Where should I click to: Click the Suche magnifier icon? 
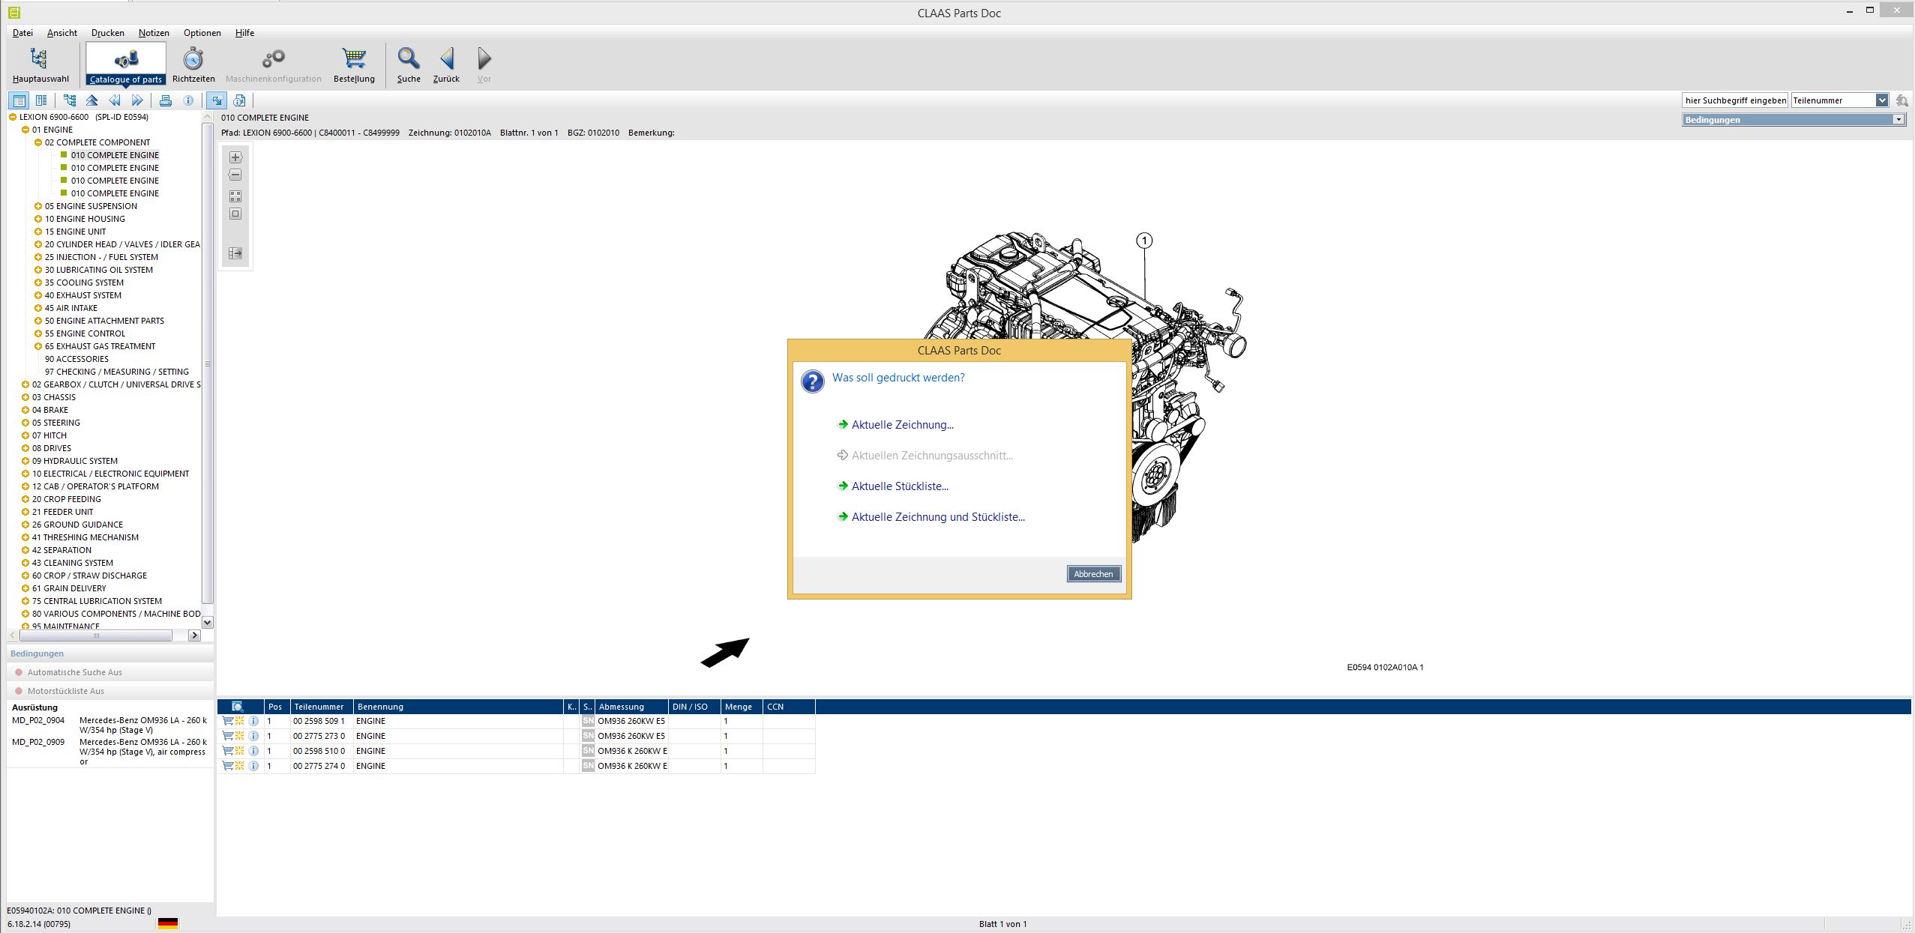click(409, 58)
